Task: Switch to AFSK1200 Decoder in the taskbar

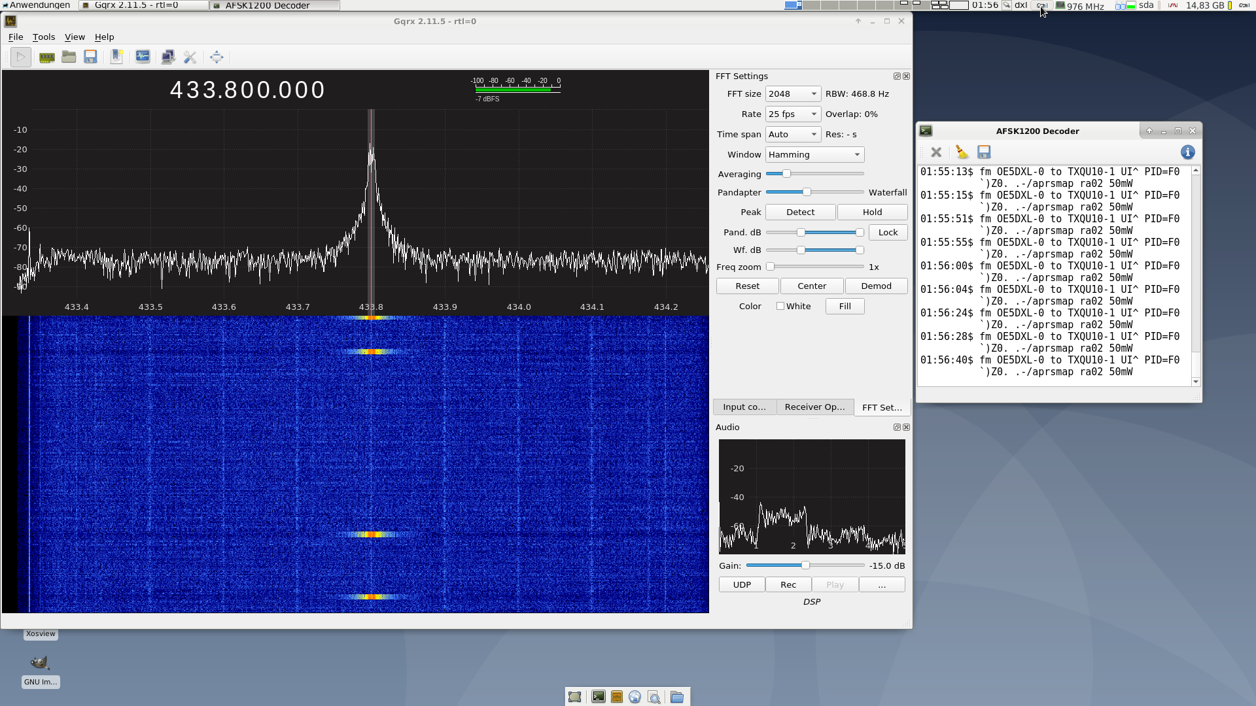Action: coord(275,5)
